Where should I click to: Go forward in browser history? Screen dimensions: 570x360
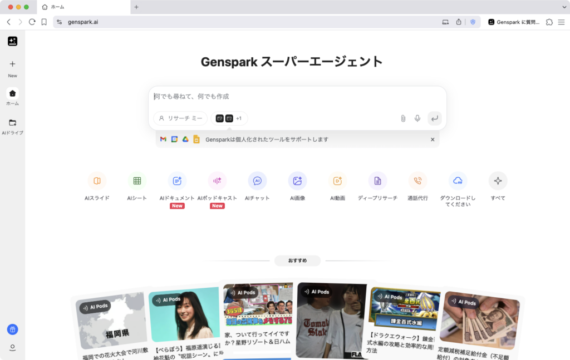(21, 22)
